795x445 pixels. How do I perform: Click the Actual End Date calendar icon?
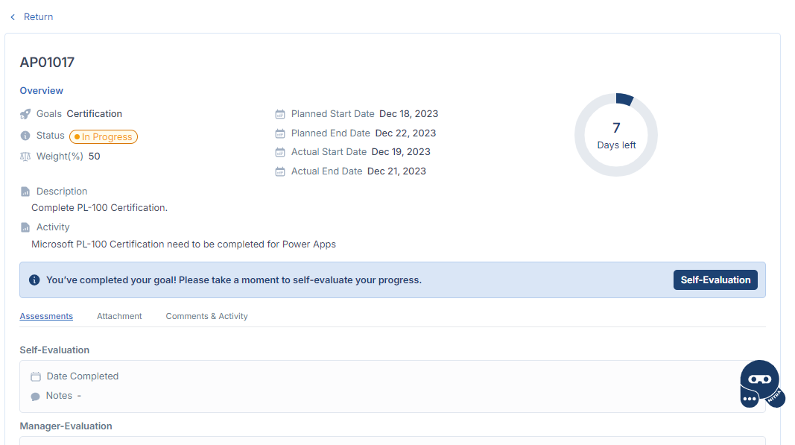coord(280,171)
